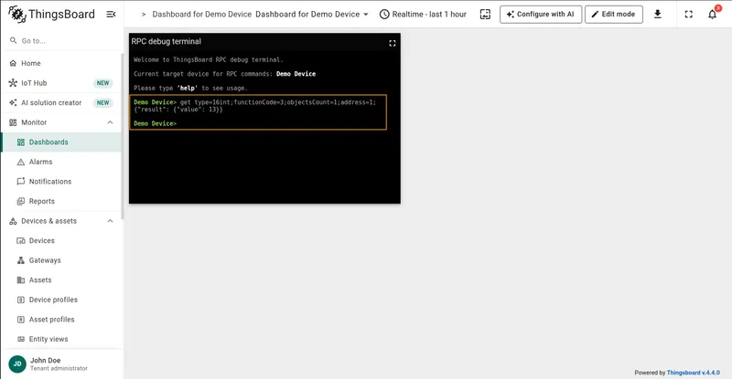Enter Edit mode
732x379 pixels.
click(x=613, y=15)
